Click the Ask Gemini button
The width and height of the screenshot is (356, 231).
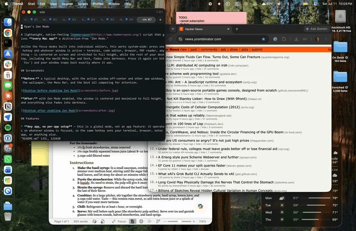coord(316,29)
